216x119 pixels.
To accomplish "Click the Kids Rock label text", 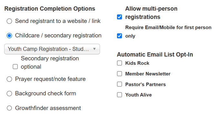I will (x=137, y=63).
